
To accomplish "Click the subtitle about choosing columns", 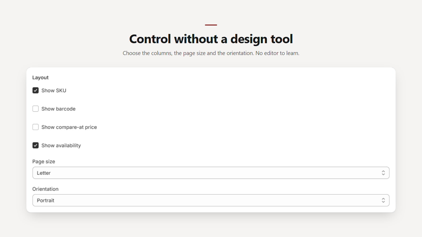I will [x=211, y=53].
